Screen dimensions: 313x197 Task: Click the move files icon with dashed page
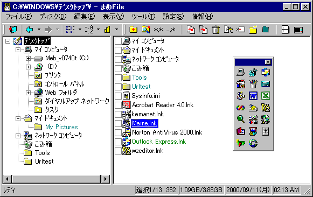pyautogui.click(x=203, y=30)
